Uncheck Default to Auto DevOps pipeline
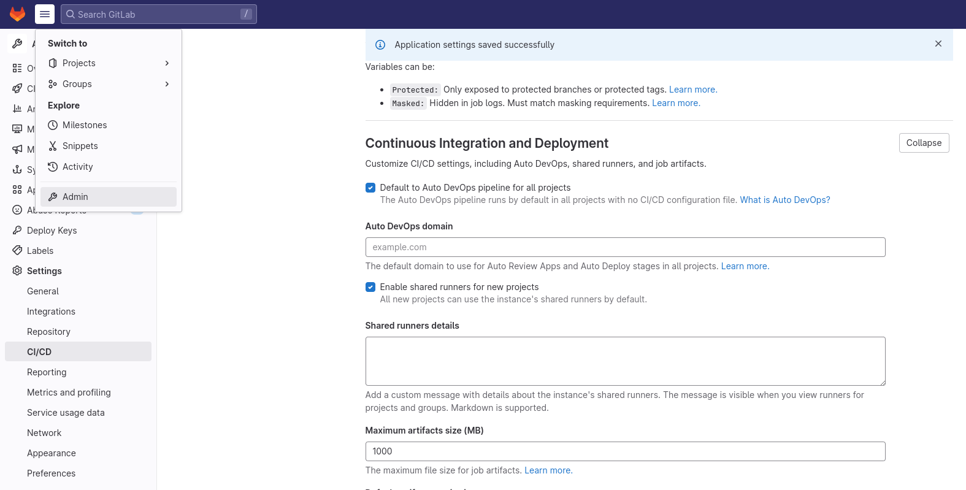The height and width of the screenshot is (490, 966). click(x=370, y=188)
